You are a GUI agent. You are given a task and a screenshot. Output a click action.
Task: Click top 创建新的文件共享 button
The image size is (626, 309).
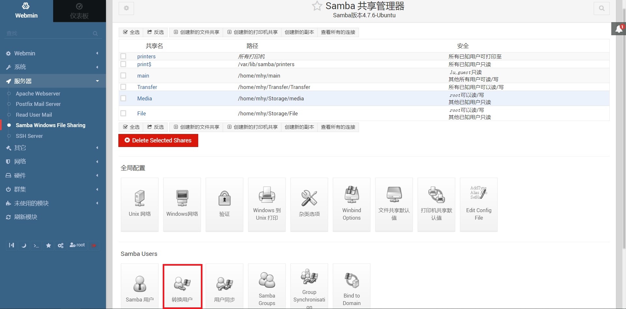[x=196, y=32]
